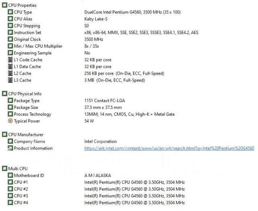Click the Instruction Set row icon

[x=10, y=32]
